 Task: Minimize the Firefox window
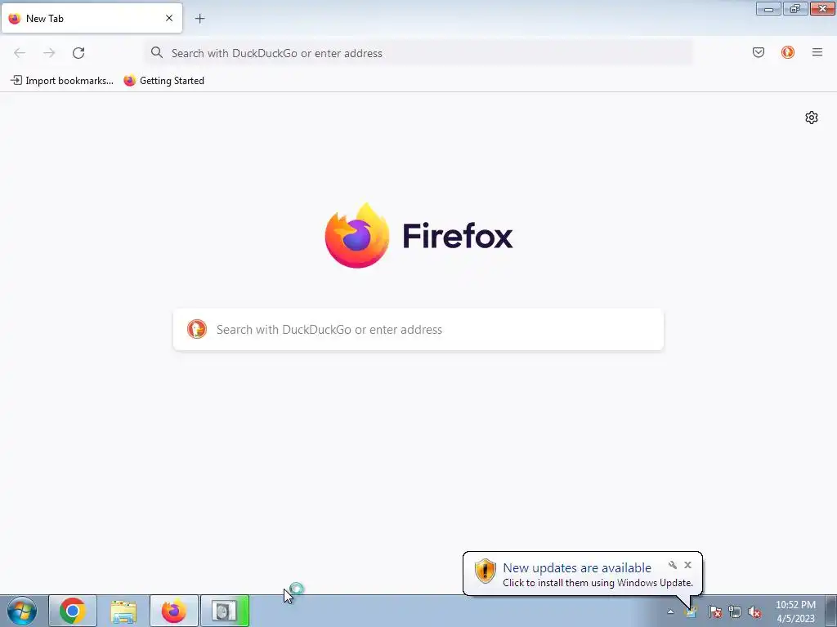point(768,8)
